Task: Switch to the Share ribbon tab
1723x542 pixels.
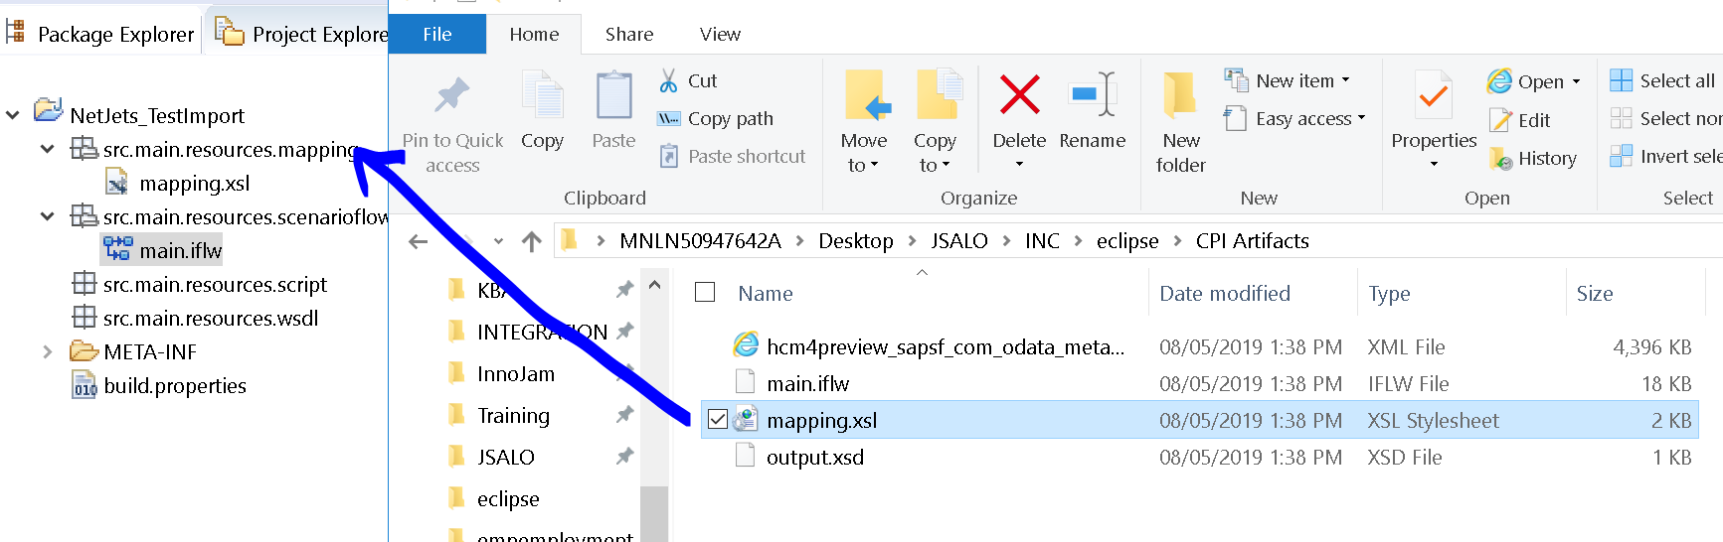Action: point(629,34)
